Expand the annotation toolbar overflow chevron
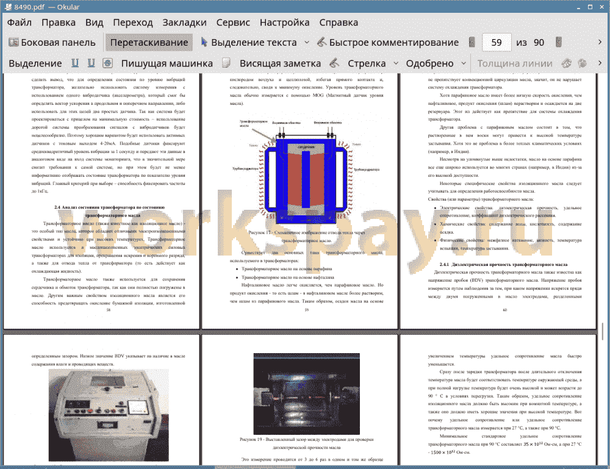This screenshot has width=610, height=469. [600, 63]
